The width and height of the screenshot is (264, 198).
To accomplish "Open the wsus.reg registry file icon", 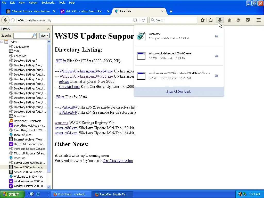I will point(141,36).
